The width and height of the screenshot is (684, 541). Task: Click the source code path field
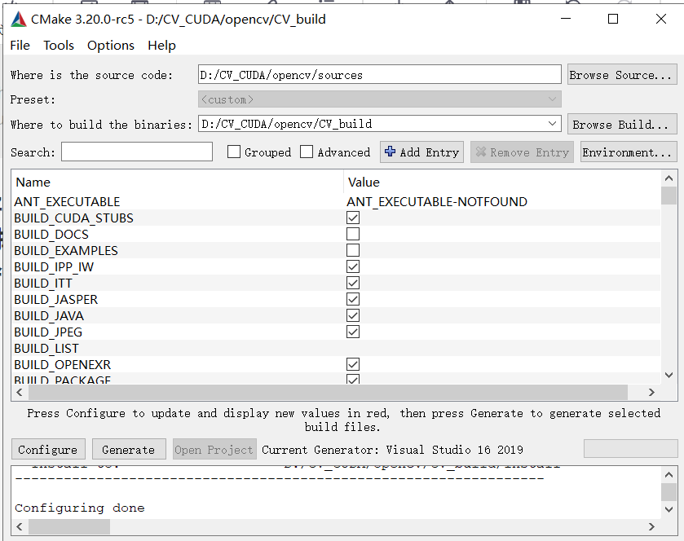click(380, 74)
